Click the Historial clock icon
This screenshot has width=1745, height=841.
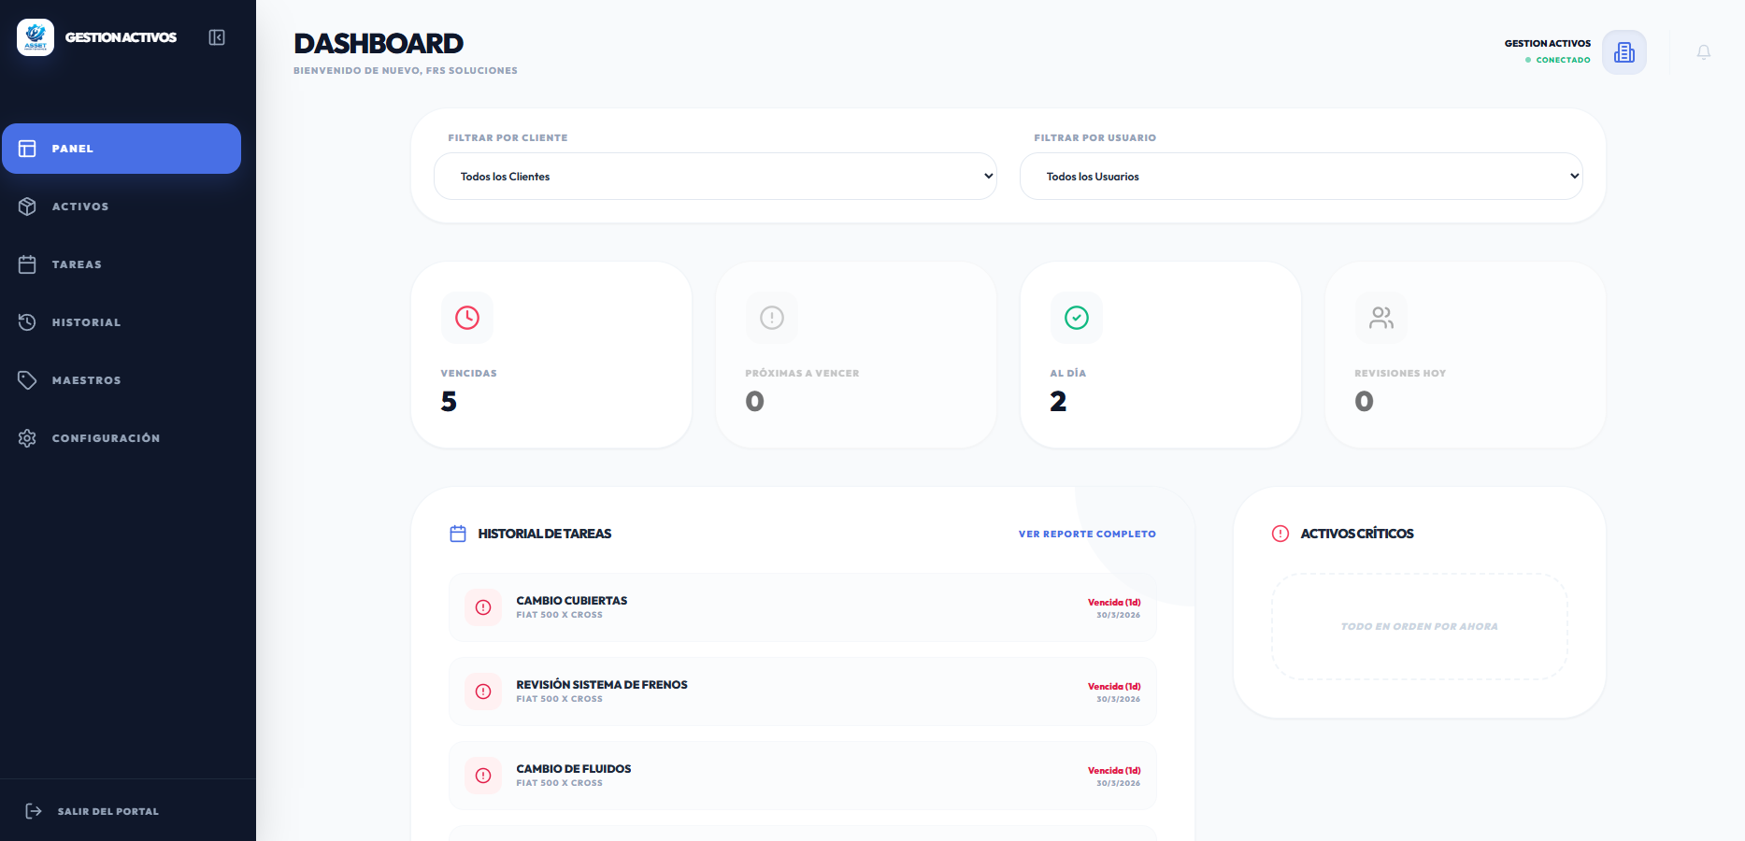click(x=28, y=322)
